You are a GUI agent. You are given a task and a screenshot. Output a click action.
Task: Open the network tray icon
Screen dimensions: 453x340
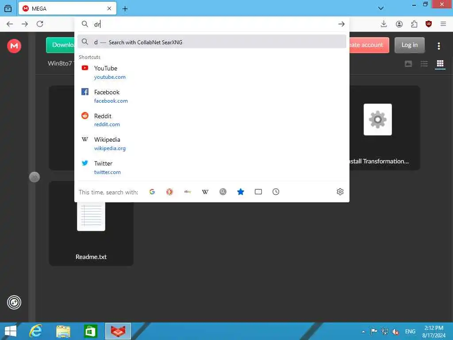384,331
